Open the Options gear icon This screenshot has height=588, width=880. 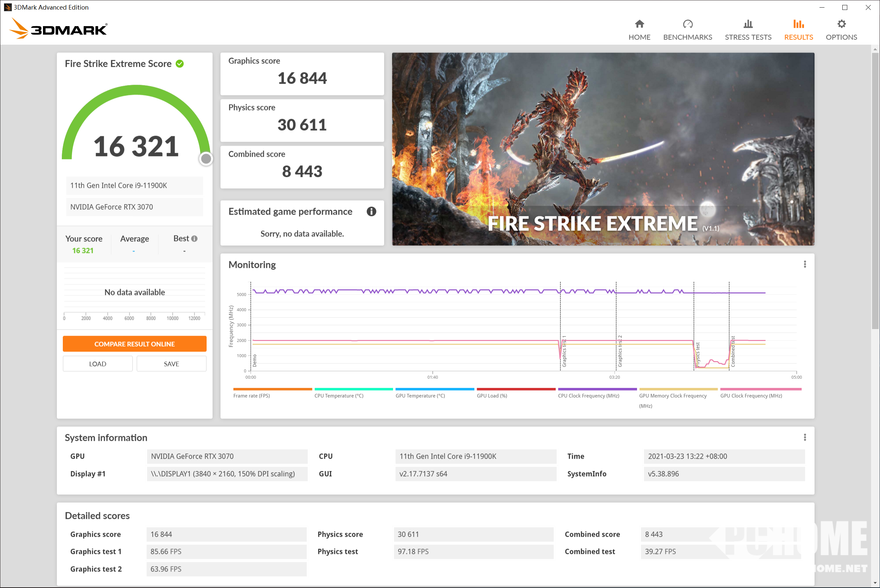point(841,24)
